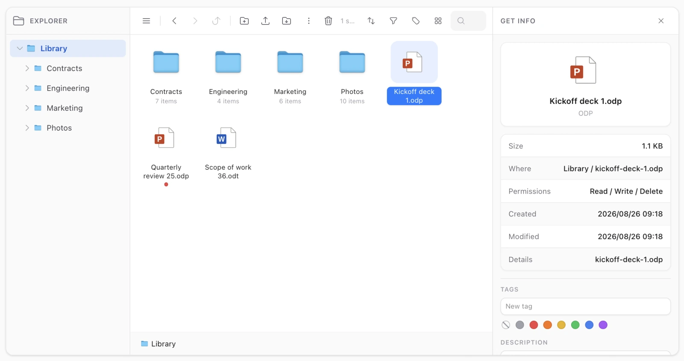Click the download icon in toolbar
Image resolution: width=684 pixels, height=361 pixels.
pyautogui.click(x=286, y=21)
